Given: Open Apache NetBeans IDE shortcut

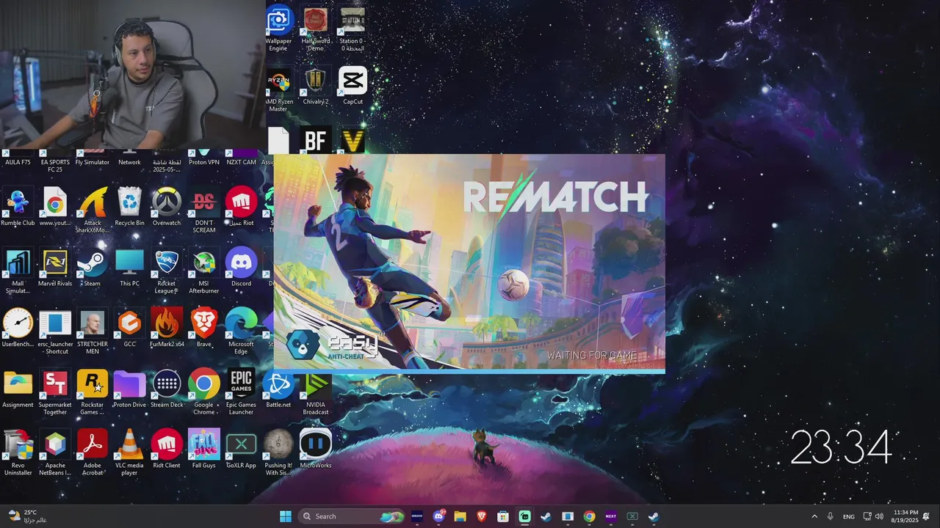Looking at the screenshot, I should click(x=55, y=454).
